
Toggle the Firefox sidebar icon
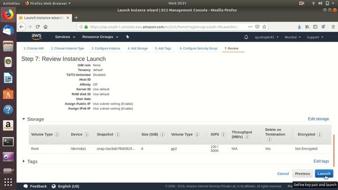tap(315, 27)
